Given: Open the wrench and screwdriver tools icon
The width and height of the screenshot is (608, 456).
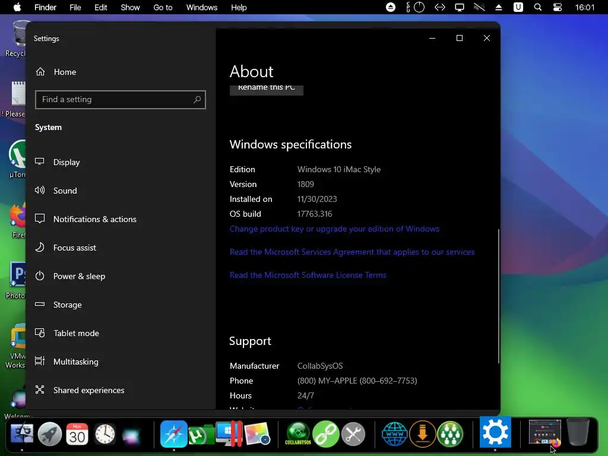Looking at the screenshot, I should click(353, 434).
